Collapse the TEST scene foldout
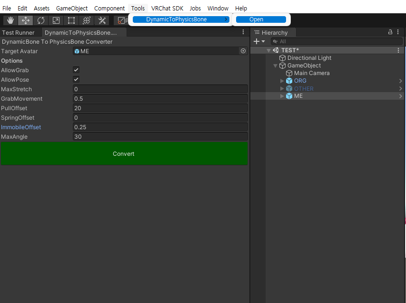Viewport: 406px width, 303px height. pos(268,50)
